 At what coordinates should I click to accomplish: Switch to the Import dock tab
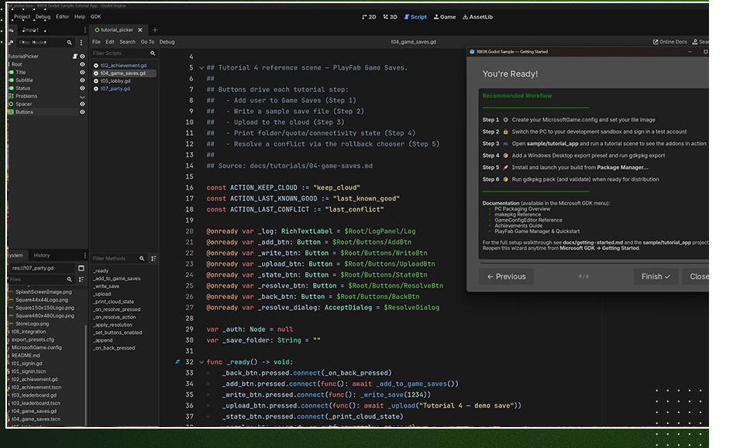tap(30, 29)
